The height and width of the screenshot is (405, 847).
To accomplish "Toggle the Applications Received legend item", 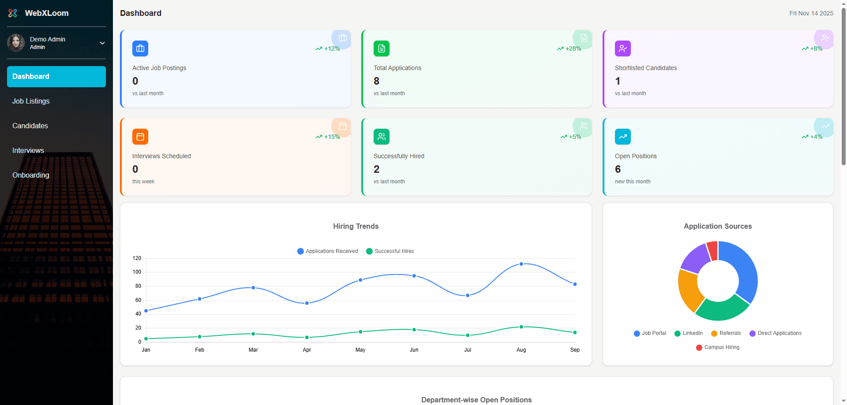I will [x=327, y=251].
